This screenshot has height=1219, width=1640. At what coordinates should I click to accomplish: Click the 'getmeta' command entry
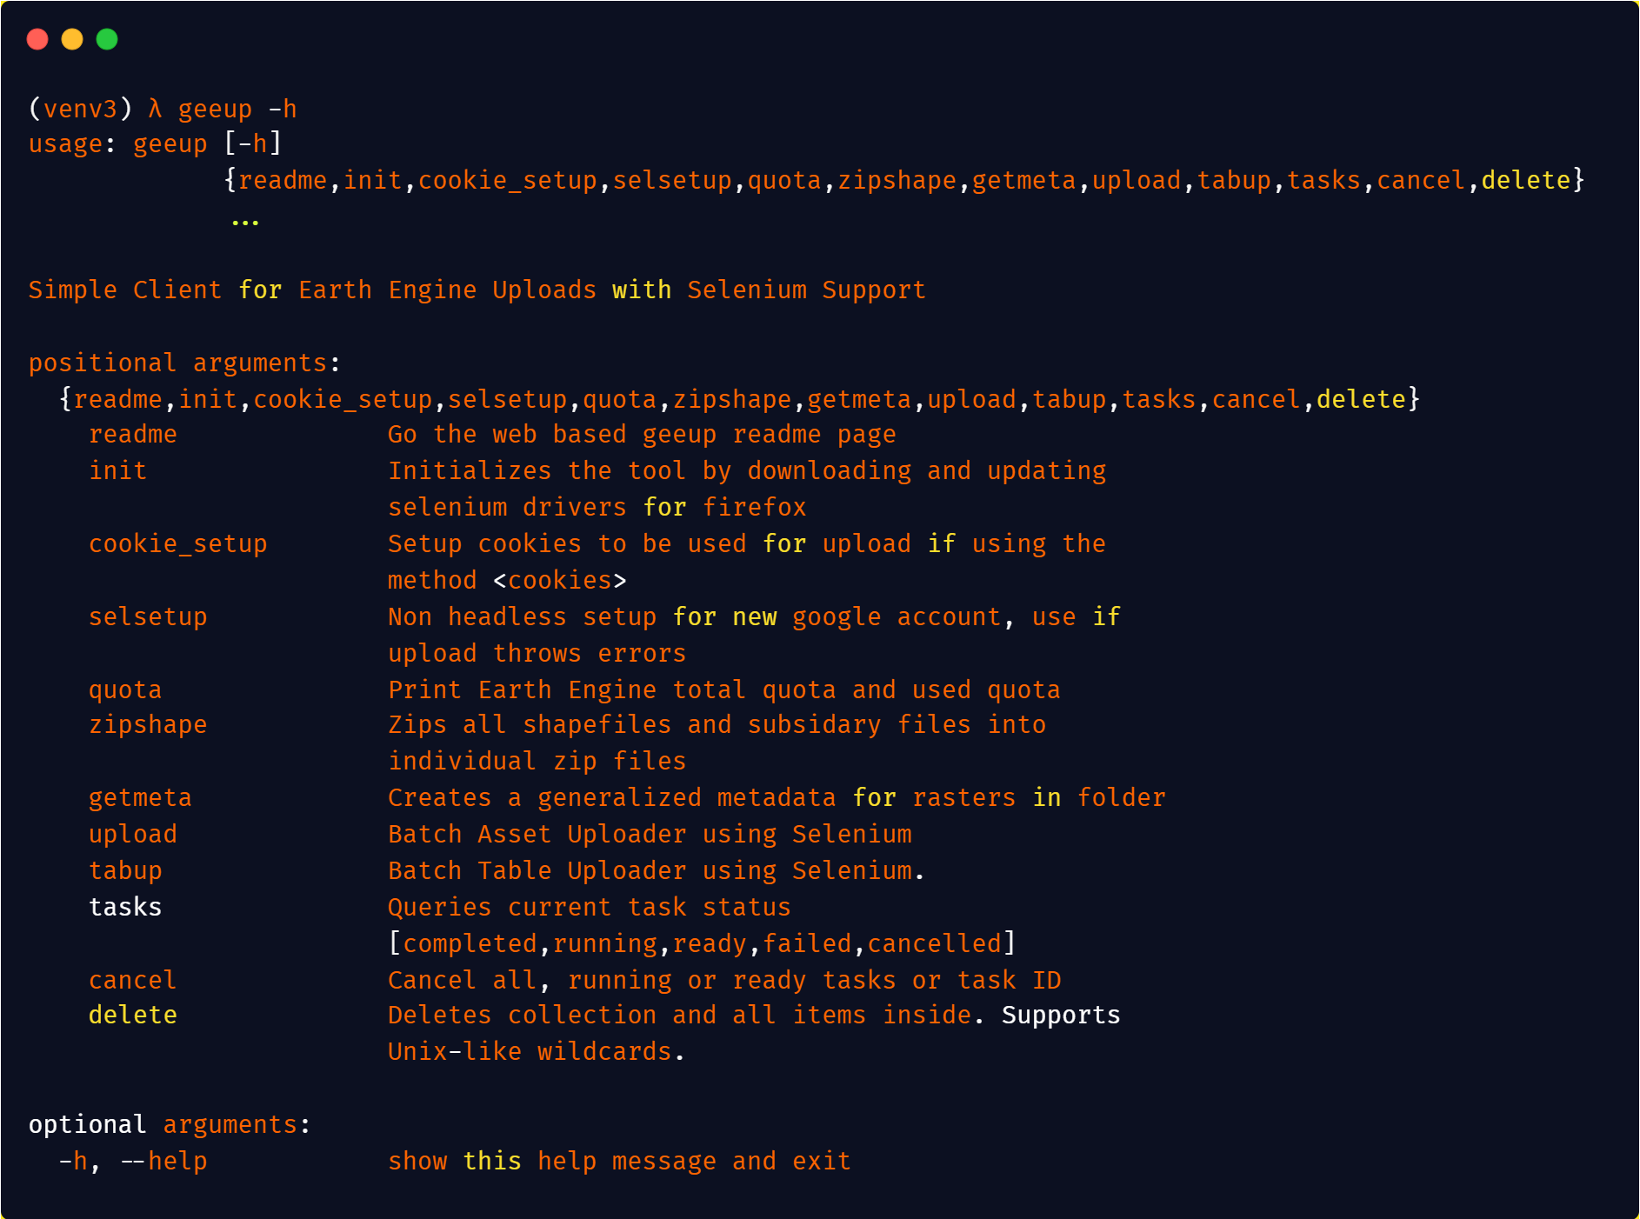click(140, 797)
